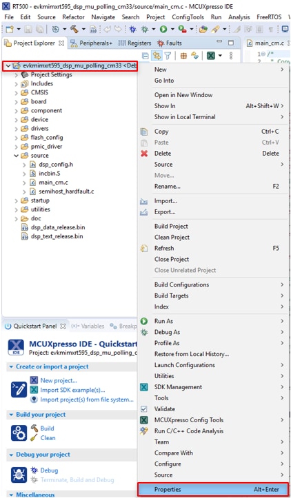Click the New file toolbar icon
The width and height of the screenshot is (291, 498).
click(10, 29)
